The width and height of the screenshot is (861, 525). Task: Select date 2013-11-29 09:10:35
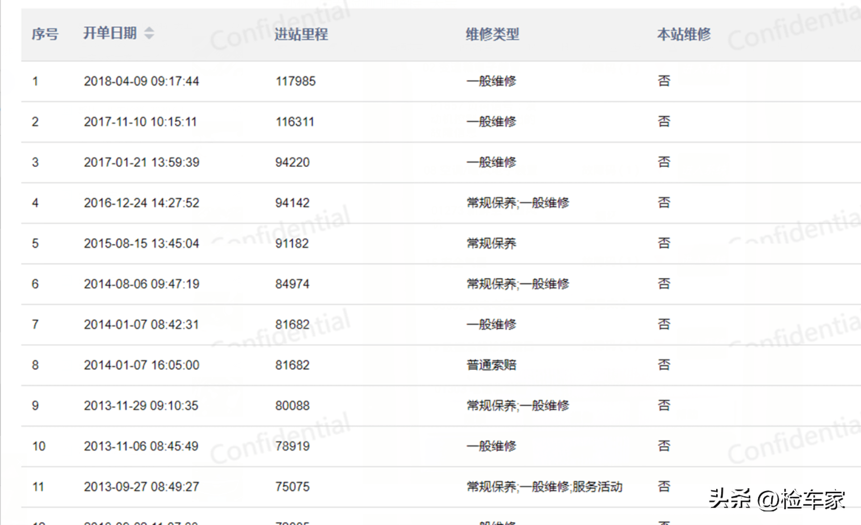point(141,406)
